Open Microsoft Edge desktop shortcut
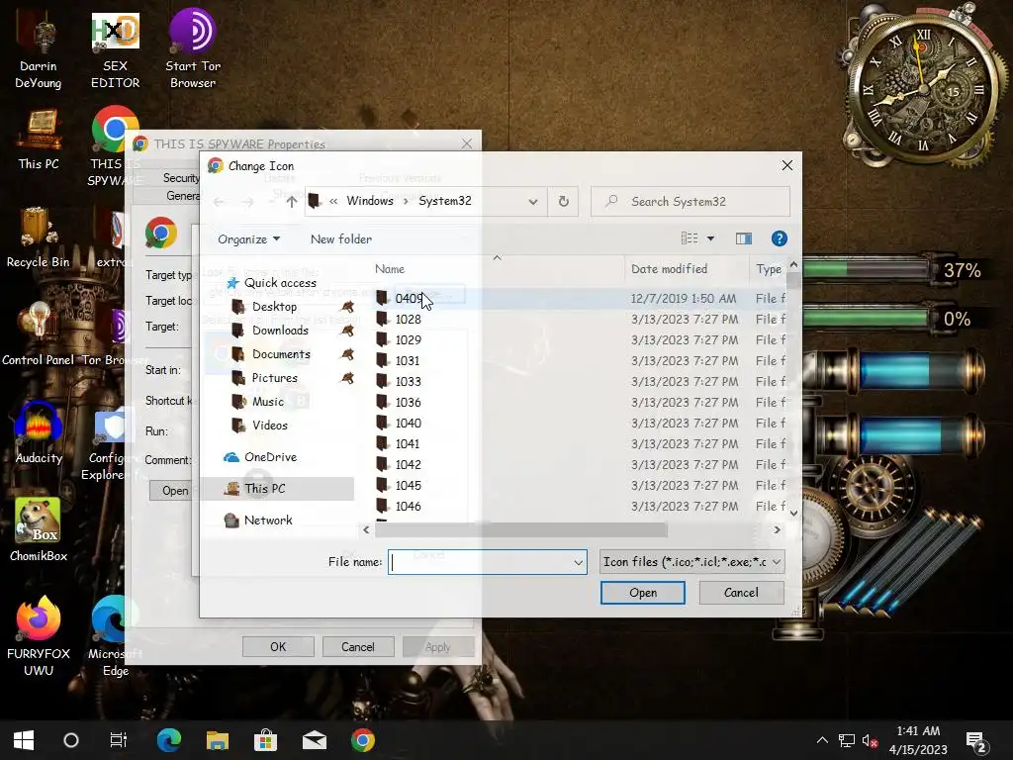 (115, 636)
